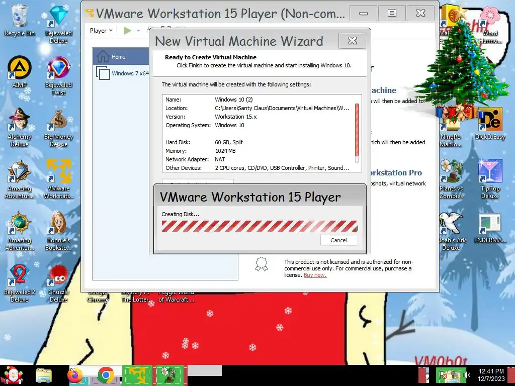This screenshot has height=386, width=515.
Task: Minimize the VMware Workstation Player window
Action: click(x=363, y=13)
